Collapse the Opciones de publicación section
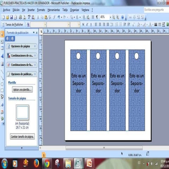 pos(22,74)
